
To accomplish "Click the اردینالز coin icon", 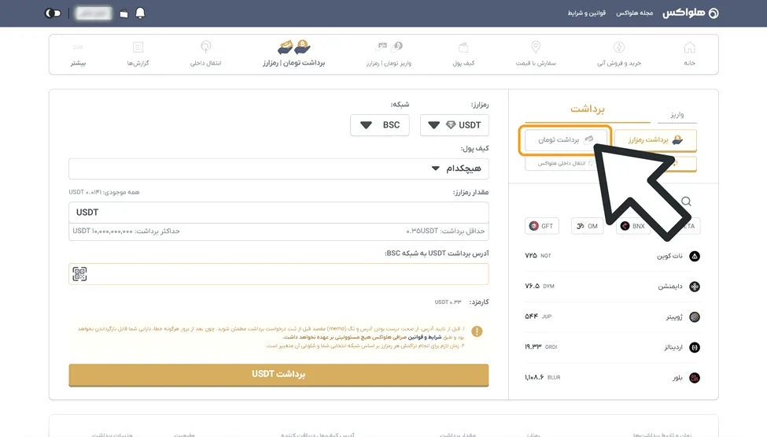I will click(x=695, y=347).
